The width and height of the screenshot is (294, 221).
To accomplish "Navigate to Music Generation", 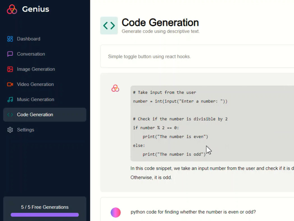I will pyautogui.click(x=45, y=99).
